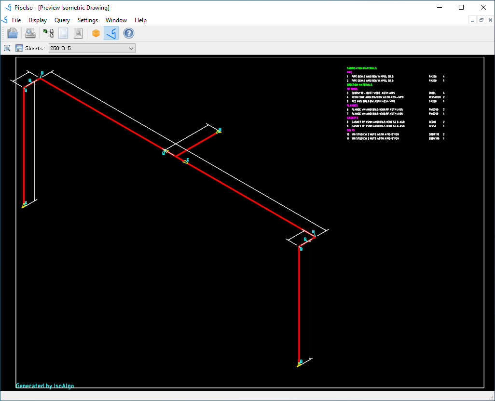This screenshot has width=495, height=401.
Task: Click the 'PA250' item code
Action: pyautogui.click(x=432, y=80)
